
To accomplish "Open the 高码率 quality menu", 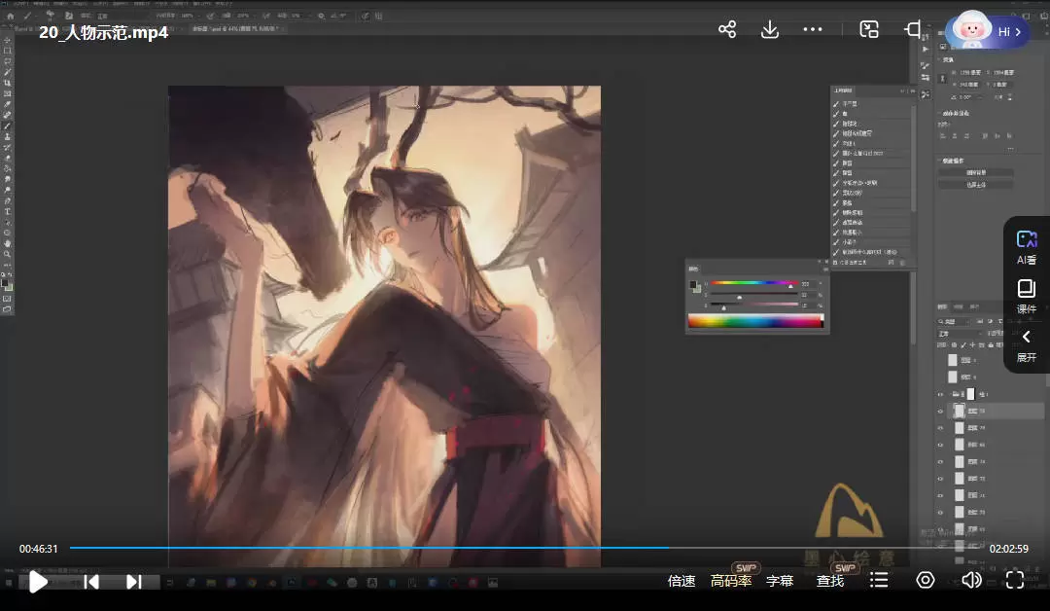I will (731, 581).
